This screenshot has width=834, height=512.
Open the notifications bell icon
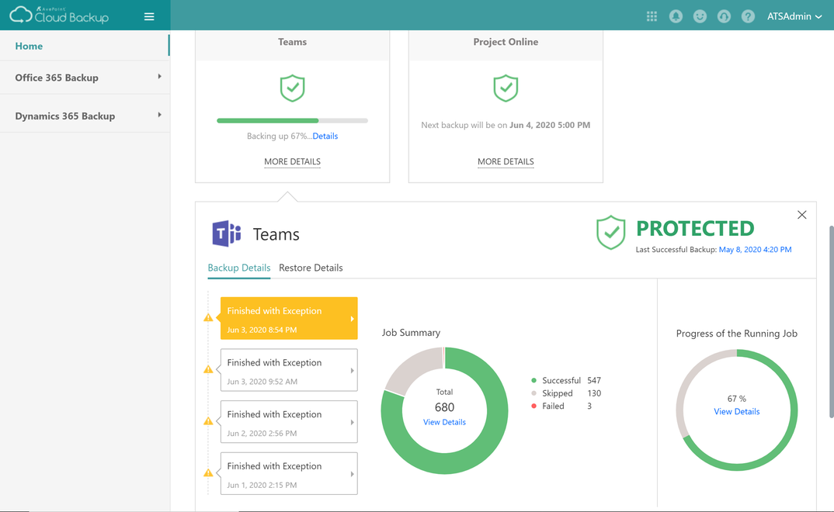(x=676, y=16)
